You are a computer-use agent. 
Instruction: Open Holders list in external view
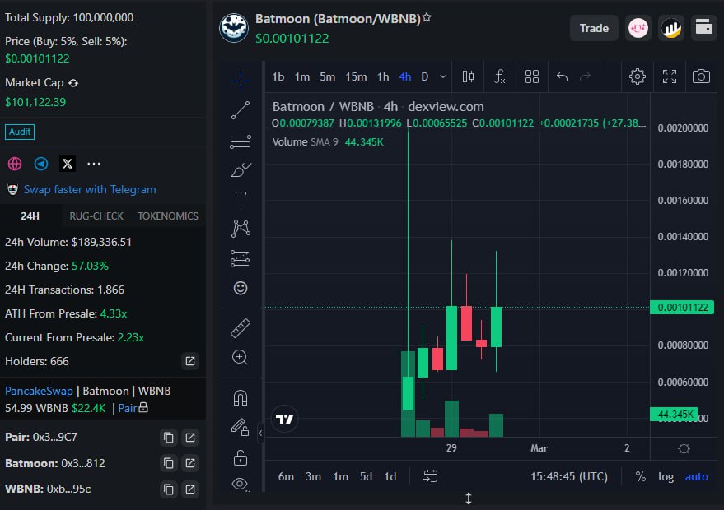[190, 361]
